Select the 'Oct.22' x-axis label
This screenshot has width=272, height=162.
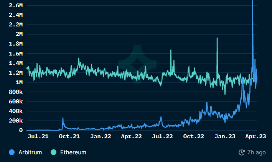(x=194, y=136)
